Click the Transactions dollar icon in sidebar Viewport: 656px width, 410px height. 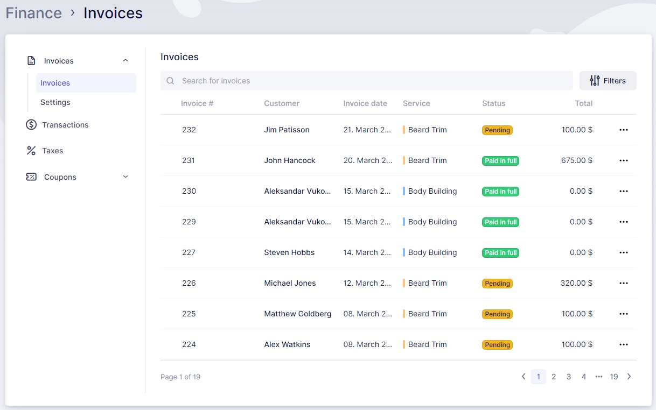[x=31, y=125]
